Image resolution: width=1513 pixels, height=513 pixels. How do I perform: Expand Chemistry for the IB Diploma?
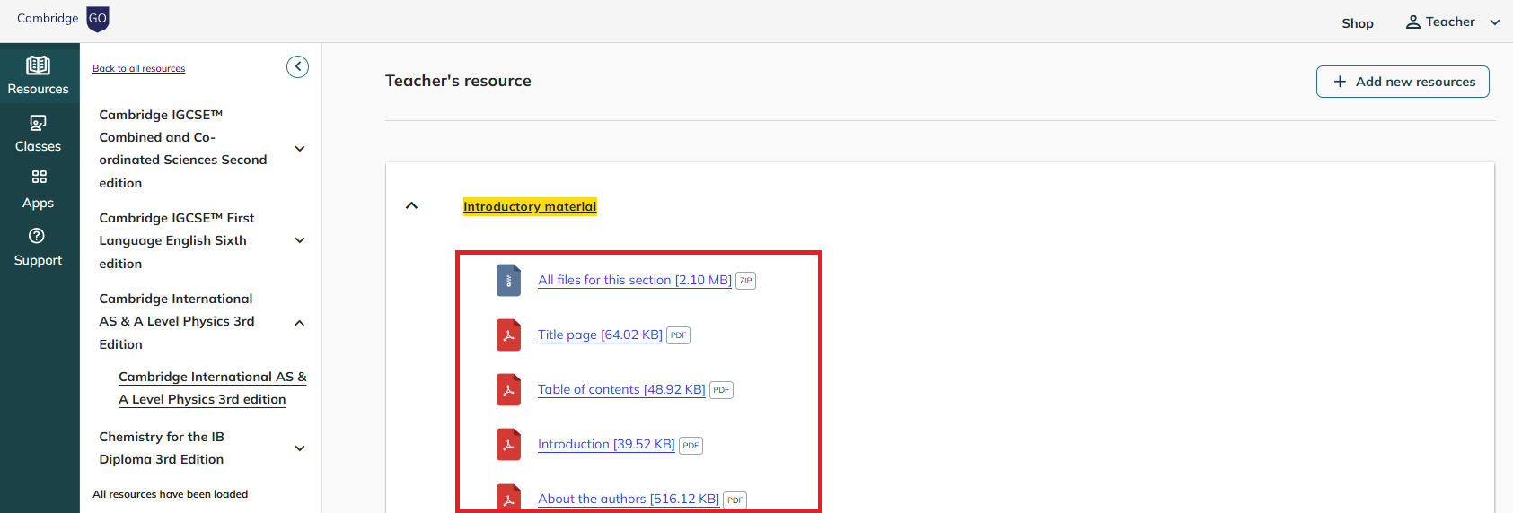pos(300,448)
